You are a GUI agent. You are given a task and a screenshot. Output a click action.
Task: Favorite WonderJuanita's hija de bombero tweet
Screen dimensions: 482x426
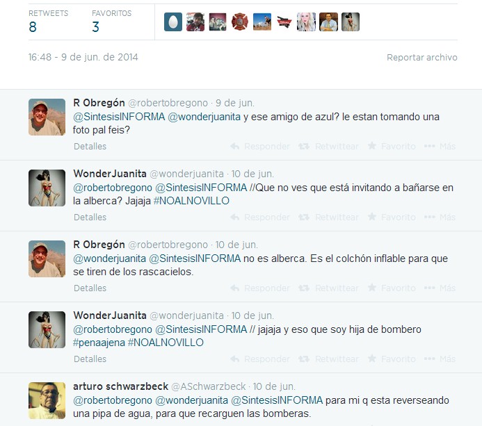coord(392,359)
